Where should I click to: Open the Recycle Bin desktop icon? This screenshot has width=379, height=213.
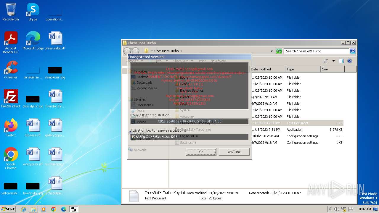[11, 12]
